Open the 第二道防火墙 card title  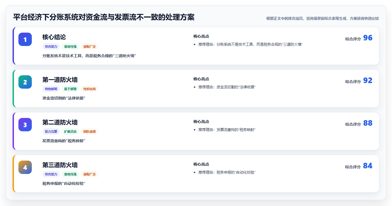(60, 122)
